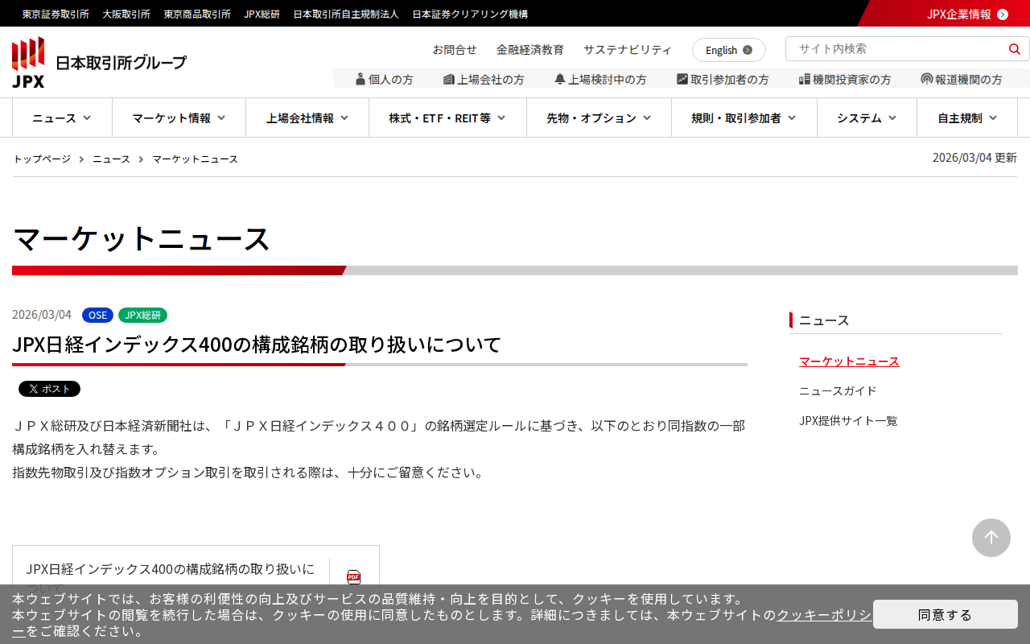Switch language with the English button
The width and height of the screenshot is (1030, 644).
tap(729, 50)
